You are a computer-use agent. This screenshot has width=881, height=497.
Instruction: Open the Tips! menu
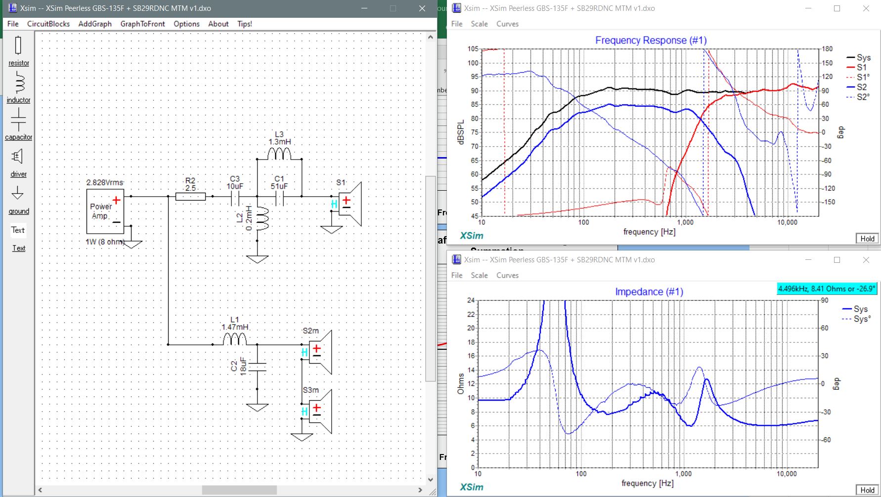coord(244,24)
